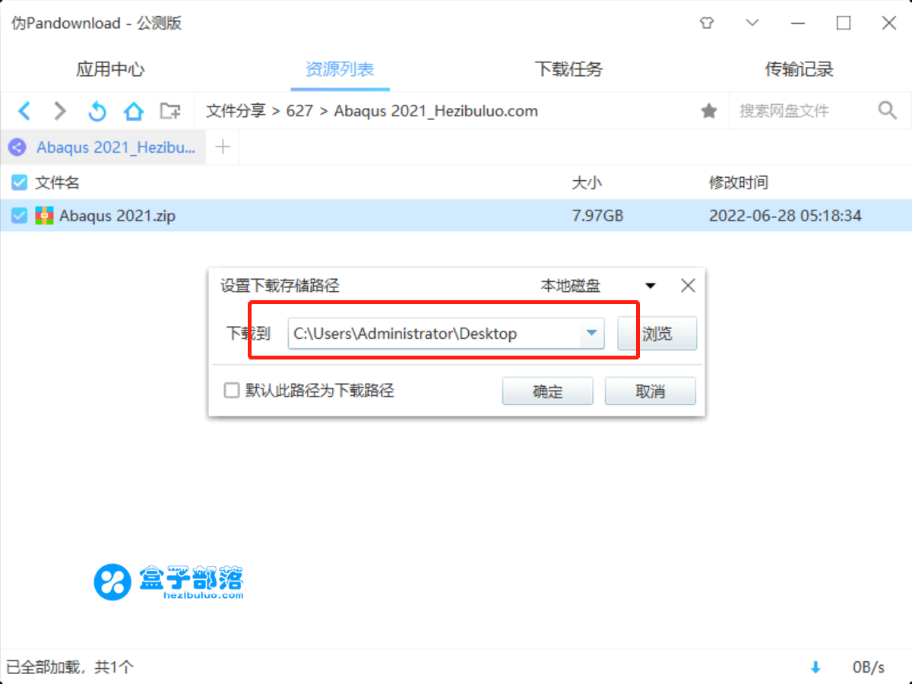Click the Abaqus 2021.zip archive icon
Image resolution: width=912 pixels, height=684 pixels.
(45, 216)
